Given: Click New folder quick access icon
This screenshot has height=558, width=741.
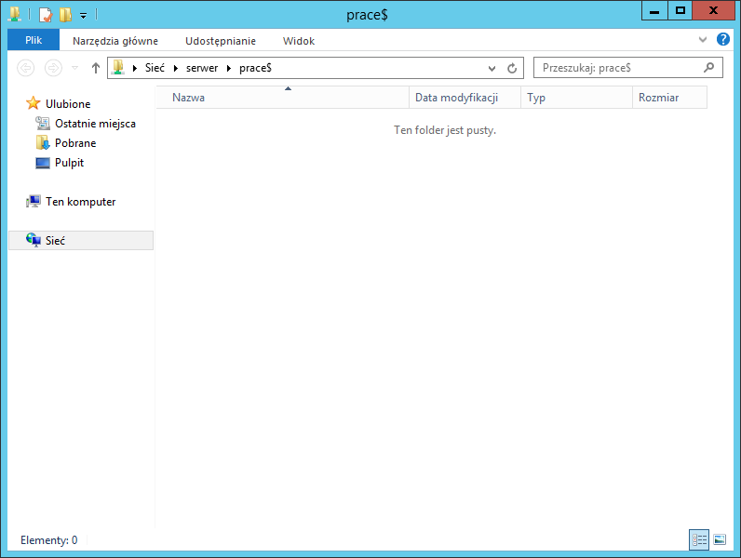Looking at the screenshot, I should point(66,15).
